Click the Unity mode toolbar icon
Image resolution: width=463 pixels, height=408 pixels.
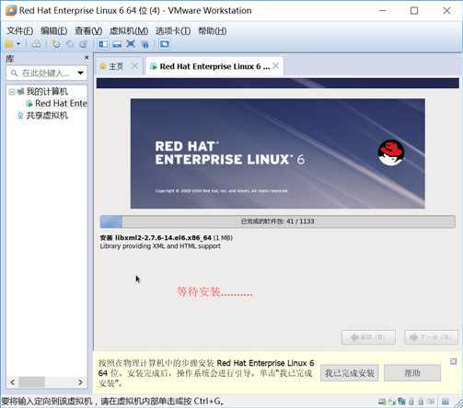click(x=145, y=45)
